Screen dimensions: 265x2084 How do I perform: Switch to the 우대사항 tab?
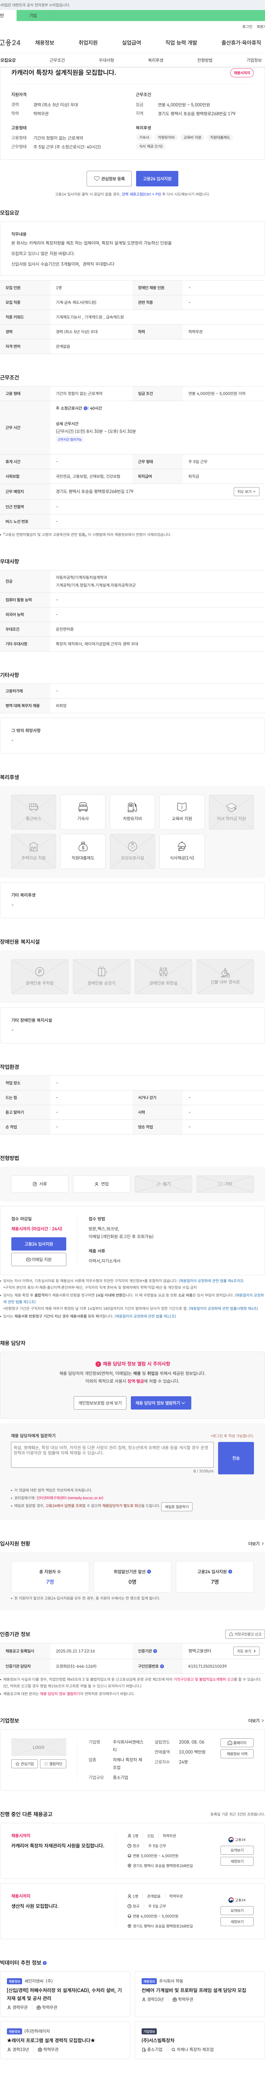tap(106, 60)
